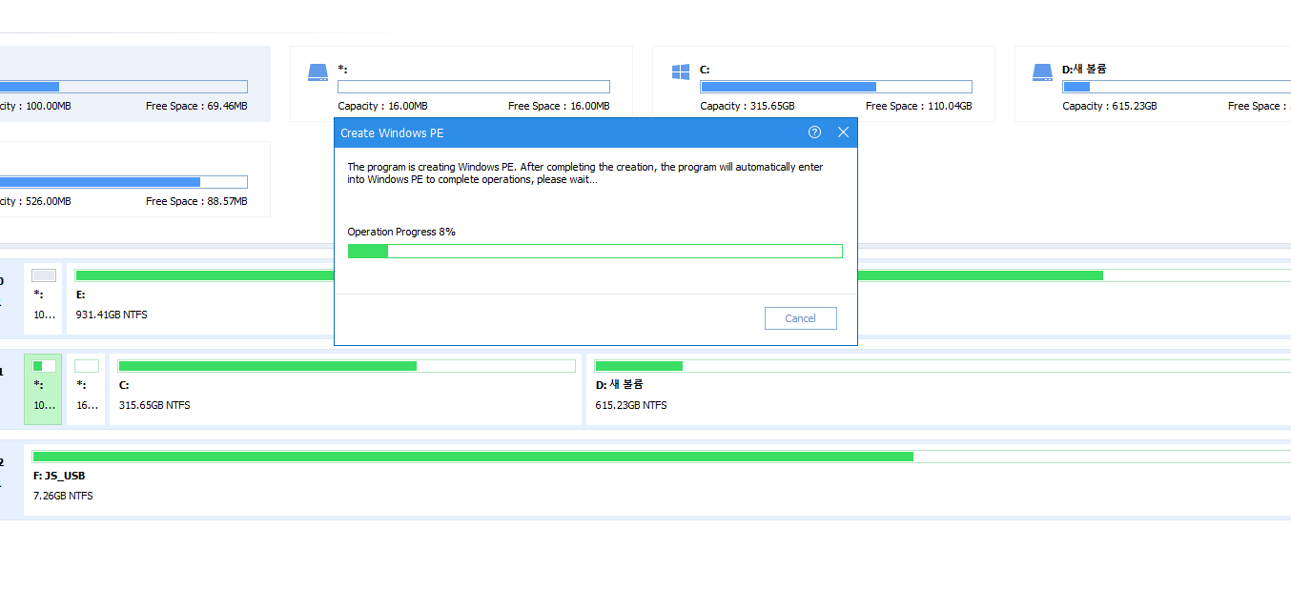Select the text 'Free Space : 69.46MB'
The width and height of the screenshot is (1291, 610).
coord(196,106)
